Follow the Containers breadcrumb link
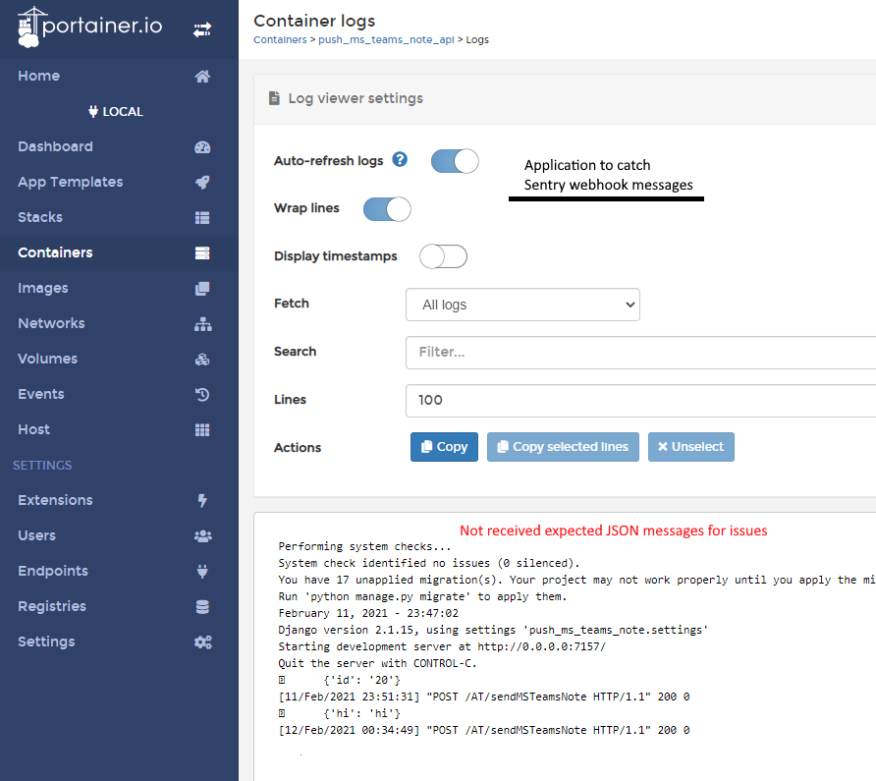The image size is (876, 781). 280,39
